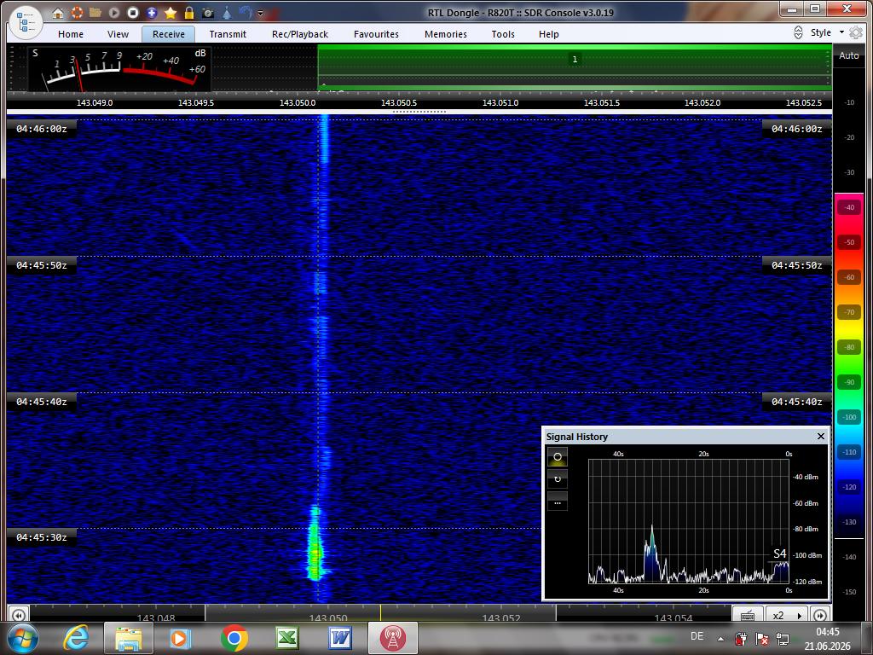Click the network tray icon

(x=783, y=638)
